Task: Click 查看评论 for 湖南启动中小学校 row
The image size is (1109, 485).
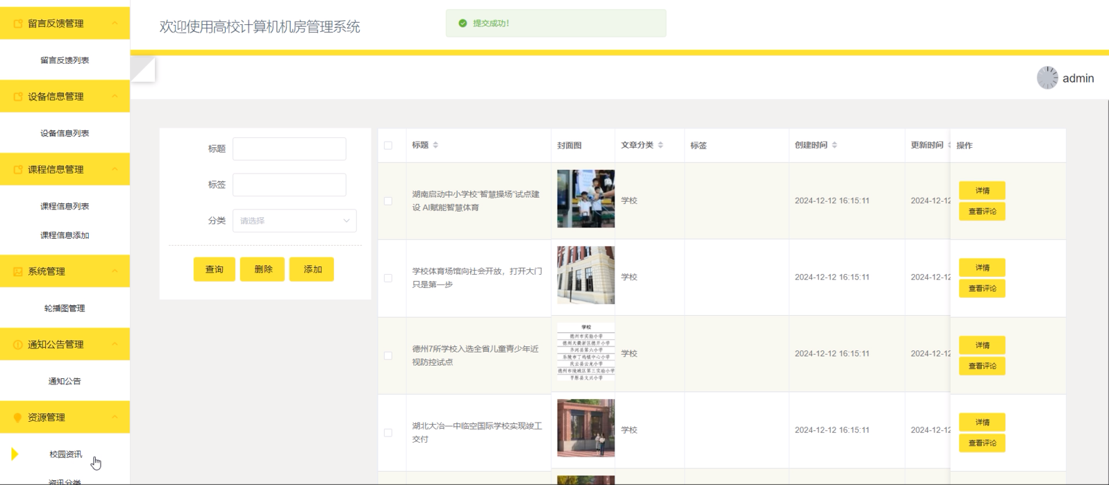Action: coord(982,212)
